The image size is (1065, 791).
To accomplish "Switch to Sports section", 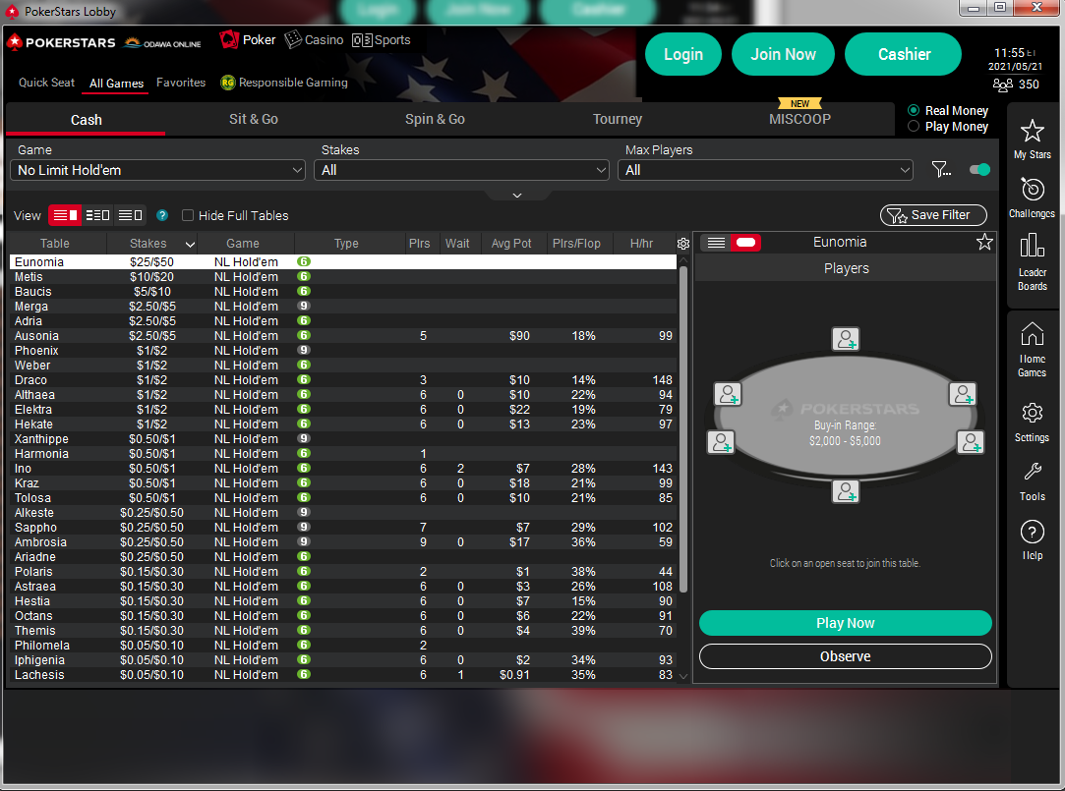I will (381, 40).
